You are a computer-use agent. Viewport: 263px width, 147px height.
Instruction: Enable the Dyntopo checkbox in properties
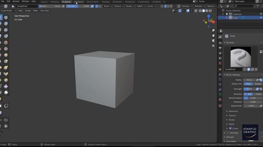(x=228, y=133)
